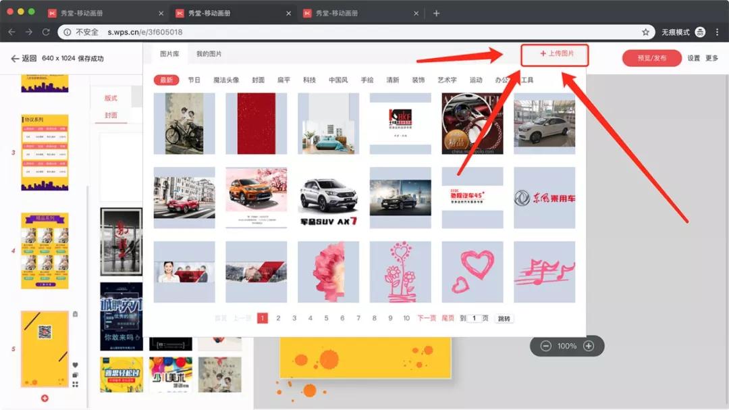This screenshot has height=410, width=729.
Task: Open 更多 menu
Action: [x=712, y=58]
